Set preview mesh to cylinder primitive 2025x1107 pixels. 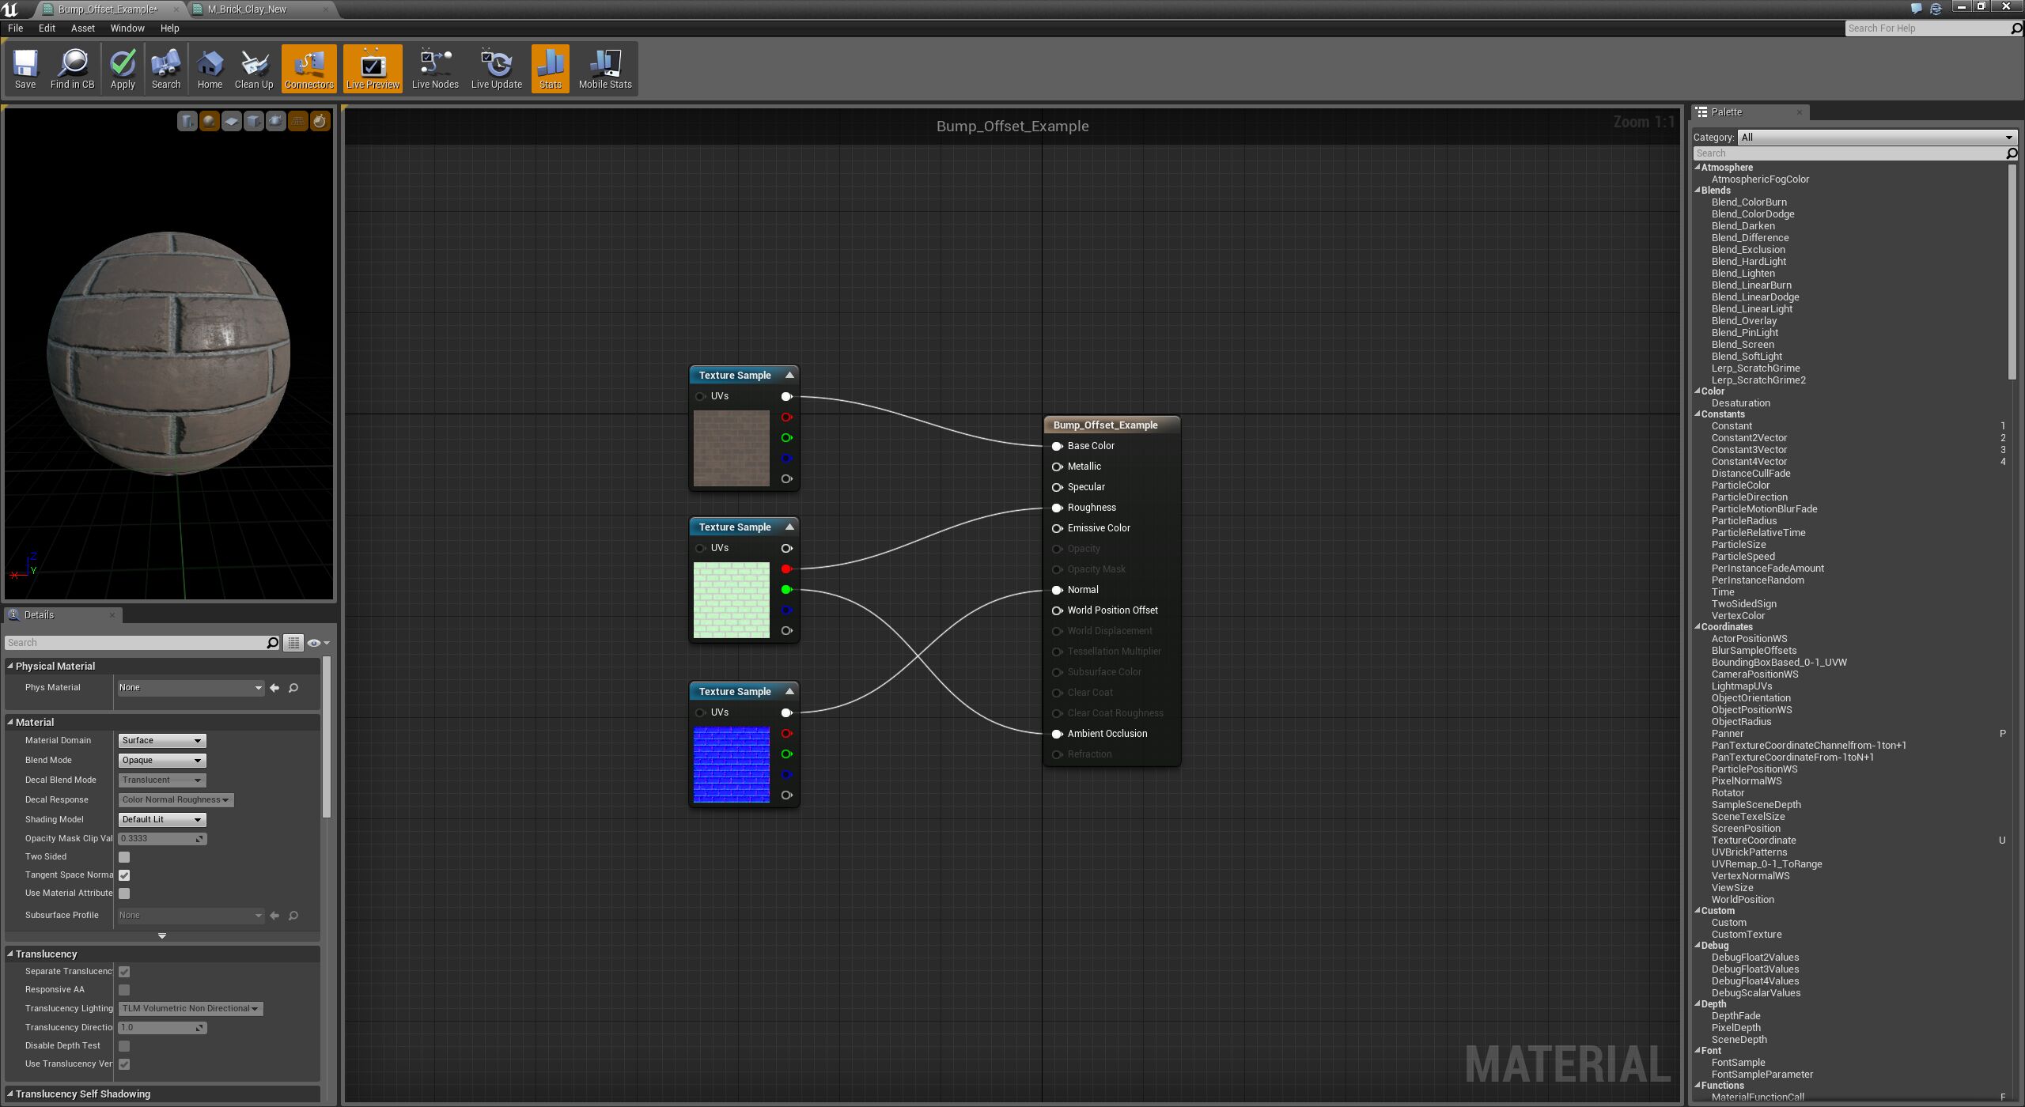tap(187, 121)
